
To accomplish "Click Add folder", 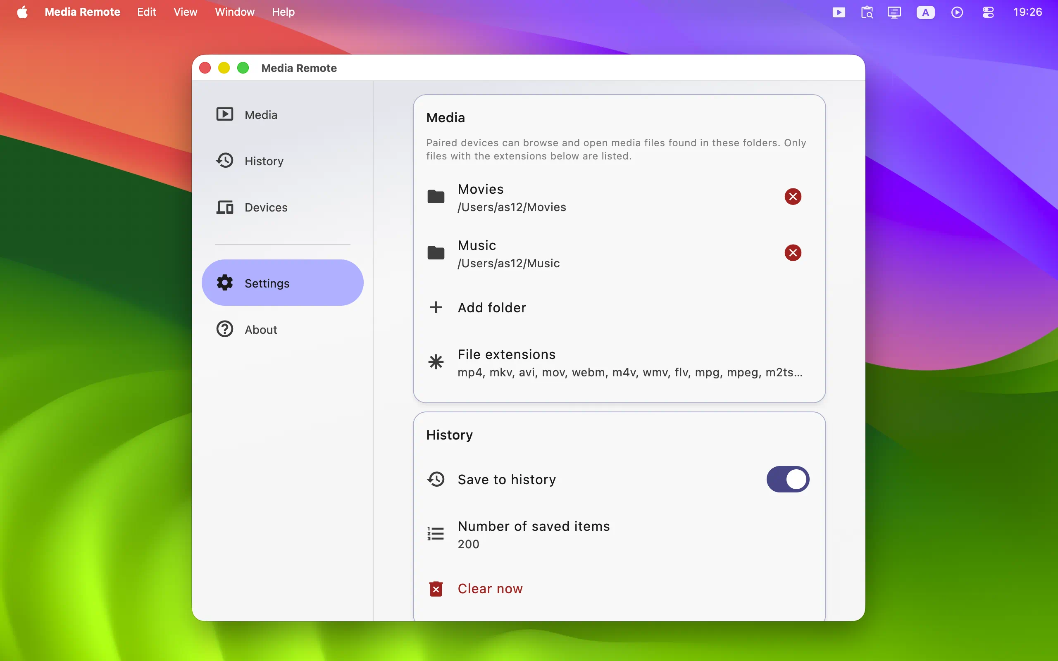I will [x=619, y=308].
